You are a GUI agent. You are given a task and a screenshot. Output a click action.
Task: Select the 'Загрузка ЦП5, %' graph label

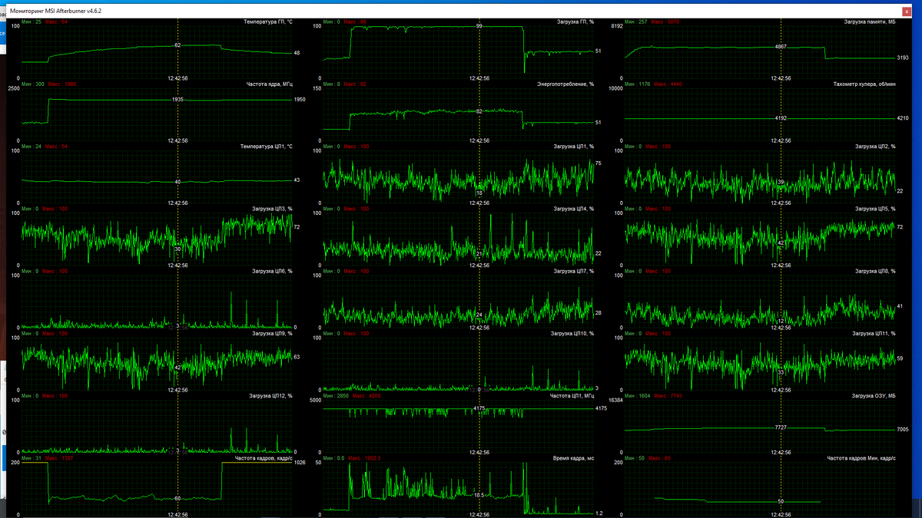click(x=875, y=209)
